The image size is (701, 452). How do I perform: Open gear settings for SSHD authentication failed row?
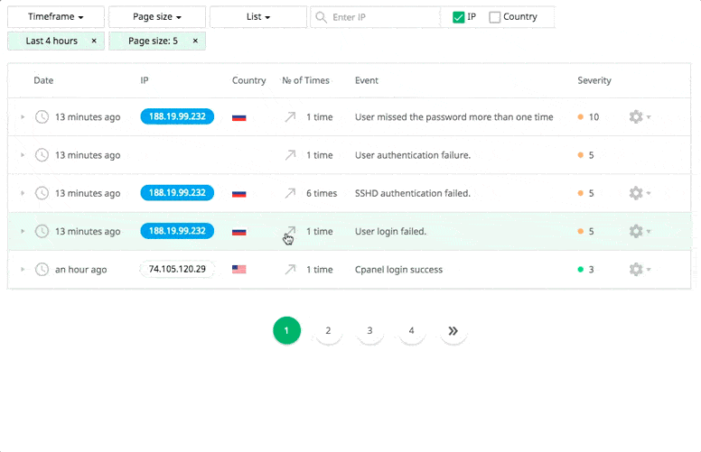point(636,193)
